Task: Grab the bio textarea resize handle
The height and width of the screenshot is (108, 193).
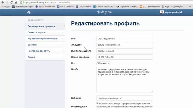Action: 152,91
